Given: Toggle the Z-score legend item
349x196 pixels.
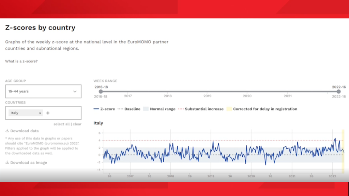Looking at the screenshot, I should pos(104,109).
